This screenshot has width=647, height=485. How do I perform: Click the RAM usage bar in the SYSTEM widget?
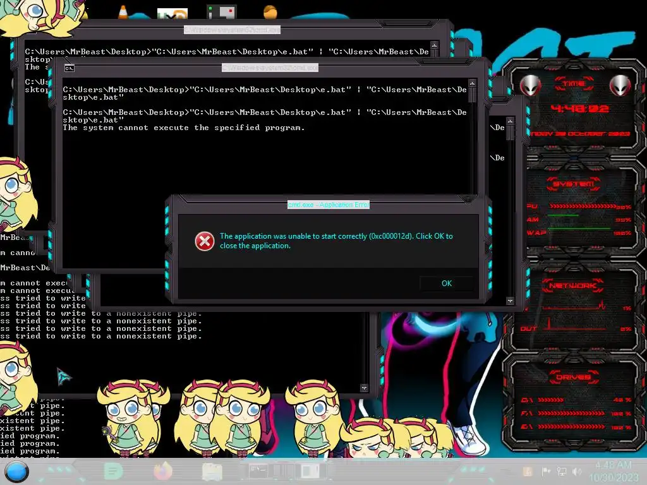click(x=564, y=215)
